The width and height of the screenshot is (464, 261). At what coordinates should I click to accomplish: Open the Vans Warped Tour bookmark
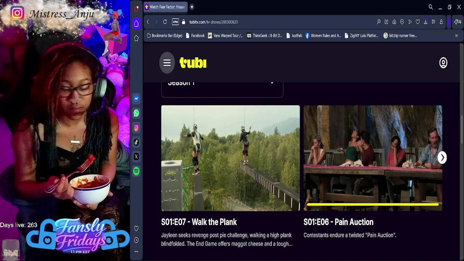click(225, 36)
